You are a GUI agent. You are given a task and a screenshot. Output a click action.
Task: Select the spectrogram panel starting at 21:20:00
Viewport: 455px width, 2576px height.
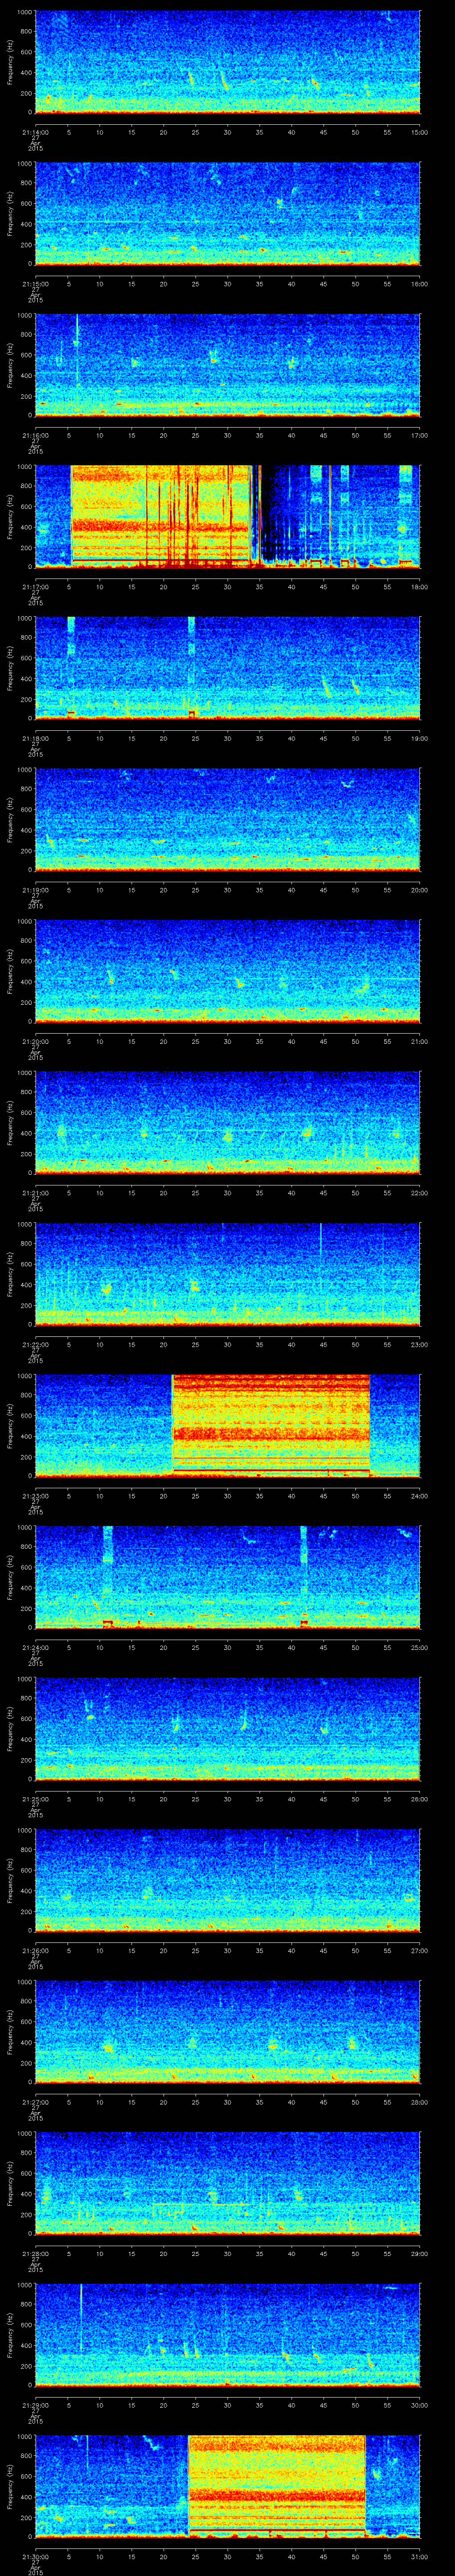click(228, 971)
